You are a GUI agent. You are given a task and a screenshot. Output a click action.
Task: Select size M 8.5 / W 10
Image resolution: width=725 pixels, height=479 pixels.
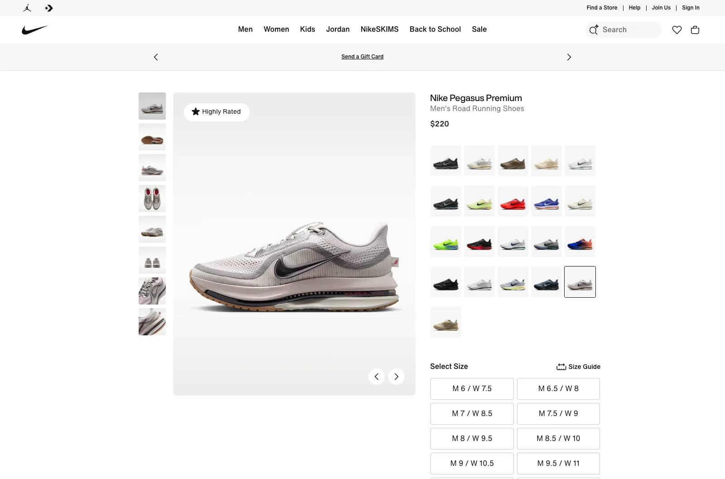click(558, 439)
